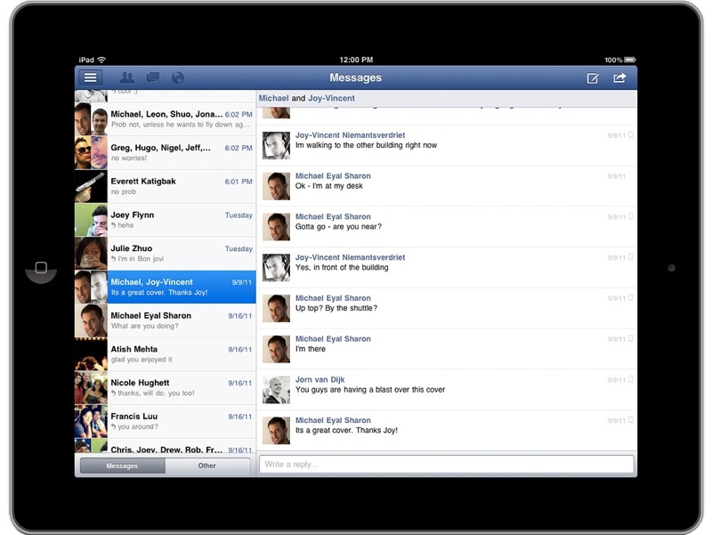Click the Write a reply input field

click(445, 462)
